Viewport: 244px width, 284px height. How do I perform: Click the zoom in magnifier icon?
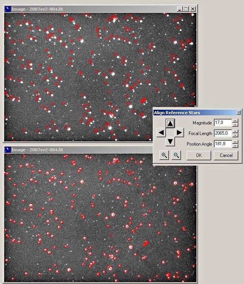pyautogui.click(x=164, y=155)
